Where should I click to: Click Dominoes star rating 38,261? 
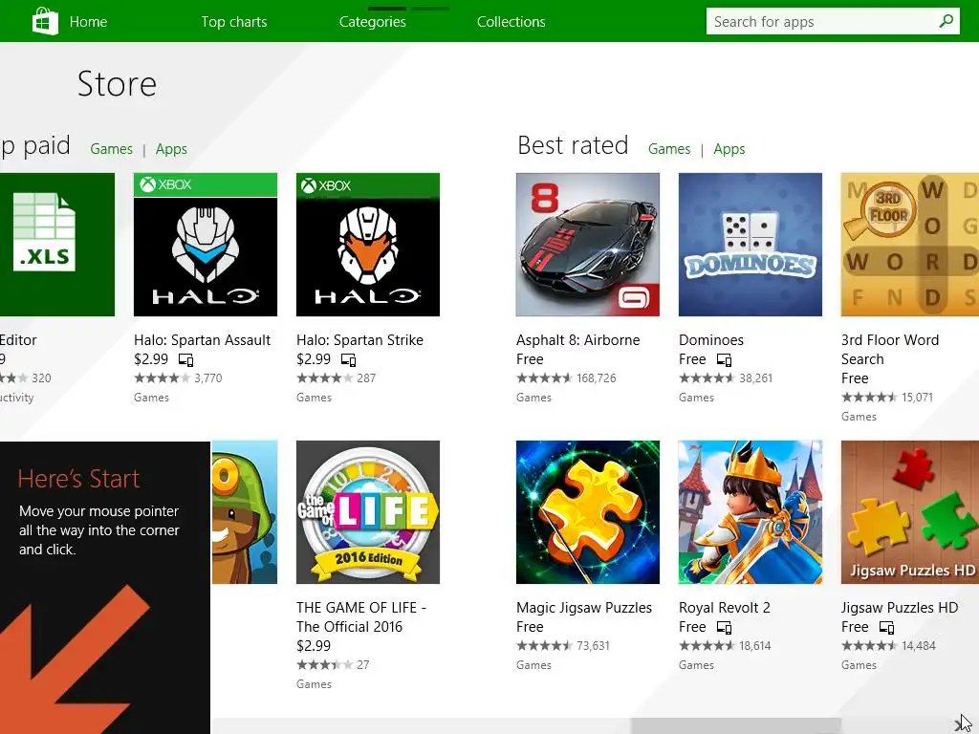tap(726, 378)
